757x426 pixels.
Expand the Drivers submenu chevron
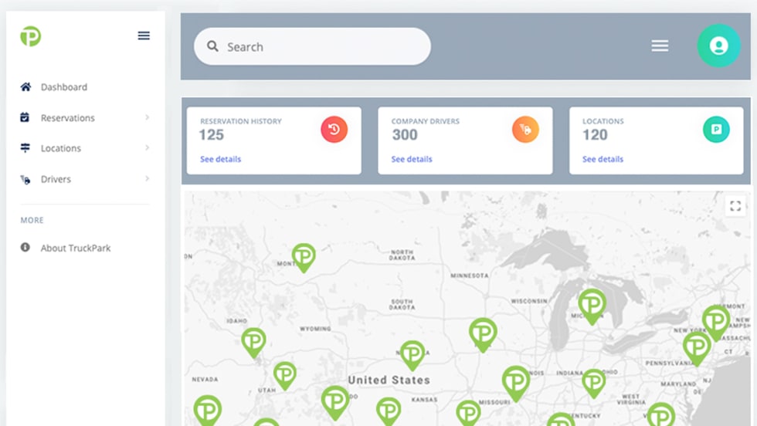tap(147, 179)
